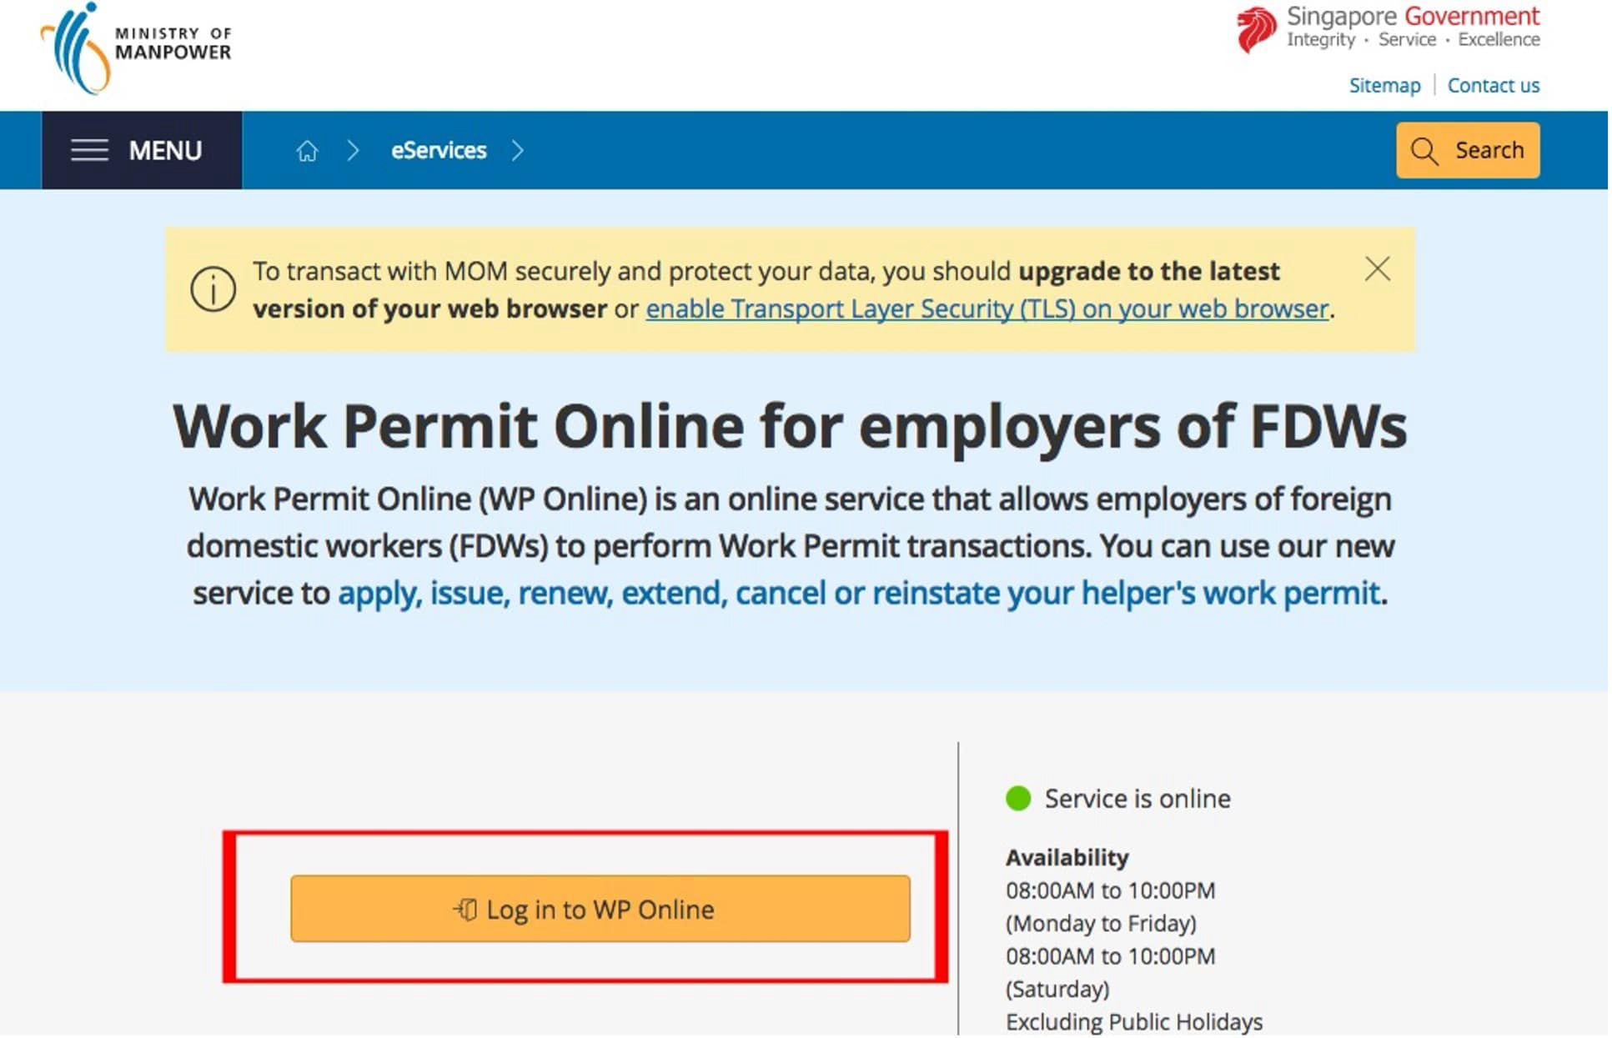Click the Singapore Government lion logo
Image resolution: width=1612 pixels, height=1038 pixels.
1256,29
